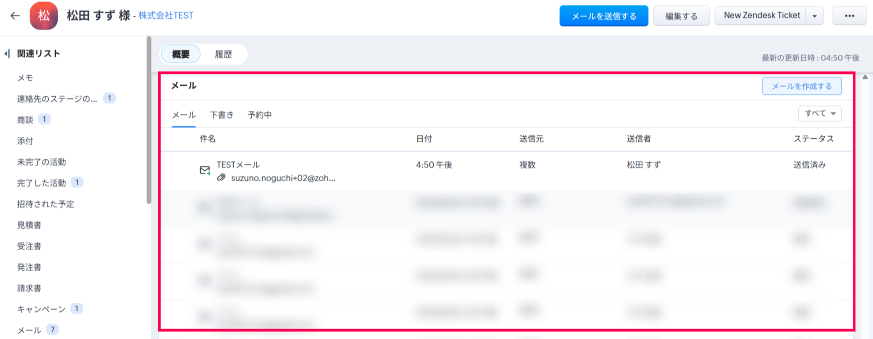Switch to the 予約中 scheduled tab
The image size is (873, 339).
point(259,115)
